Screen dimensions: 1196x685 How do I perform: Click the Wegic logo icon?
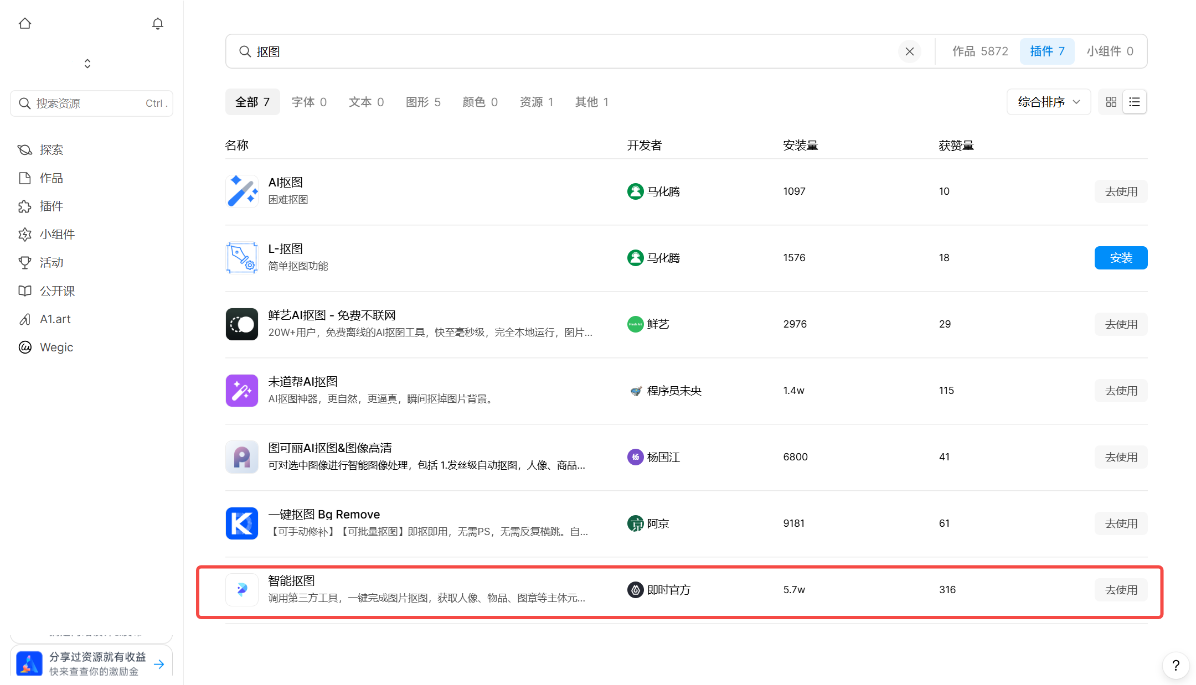tap(25, 347)
